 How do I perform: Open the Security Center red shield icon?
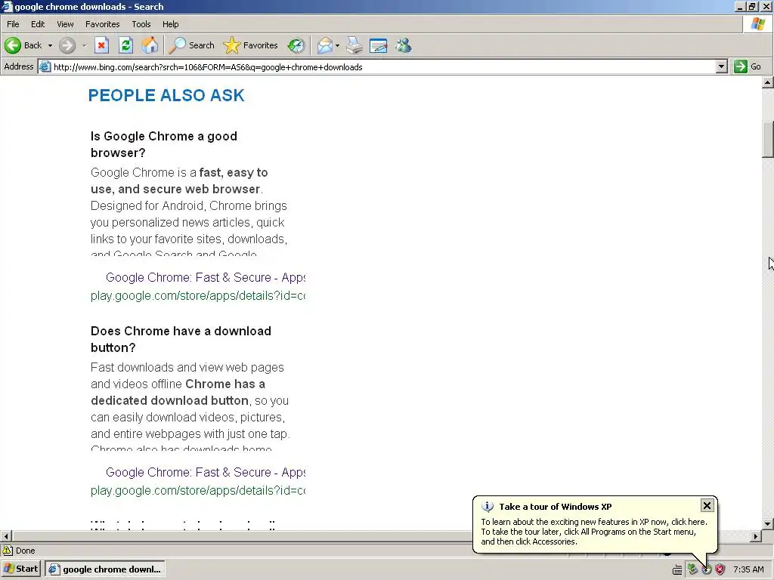[720, 569]
